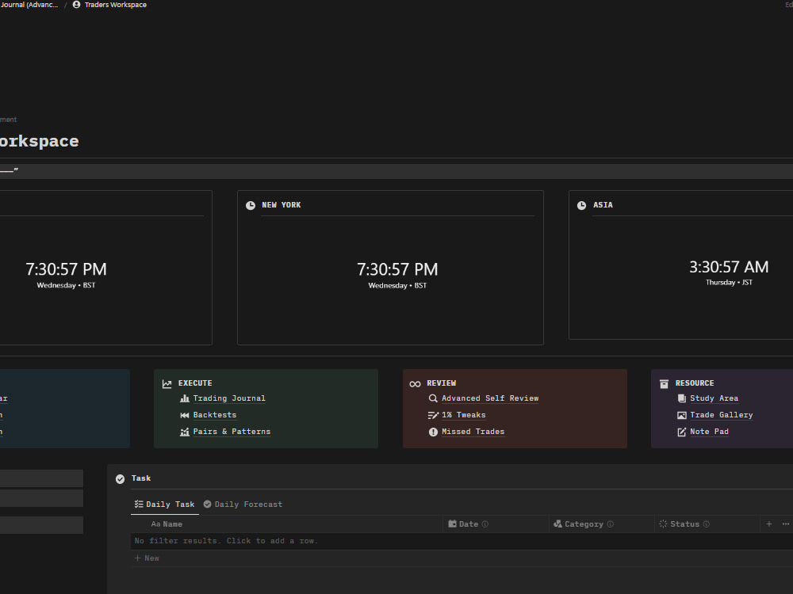Click the bar chart icon of Trading Journal
The image size is (793, 594).
(x=185, y=398)
